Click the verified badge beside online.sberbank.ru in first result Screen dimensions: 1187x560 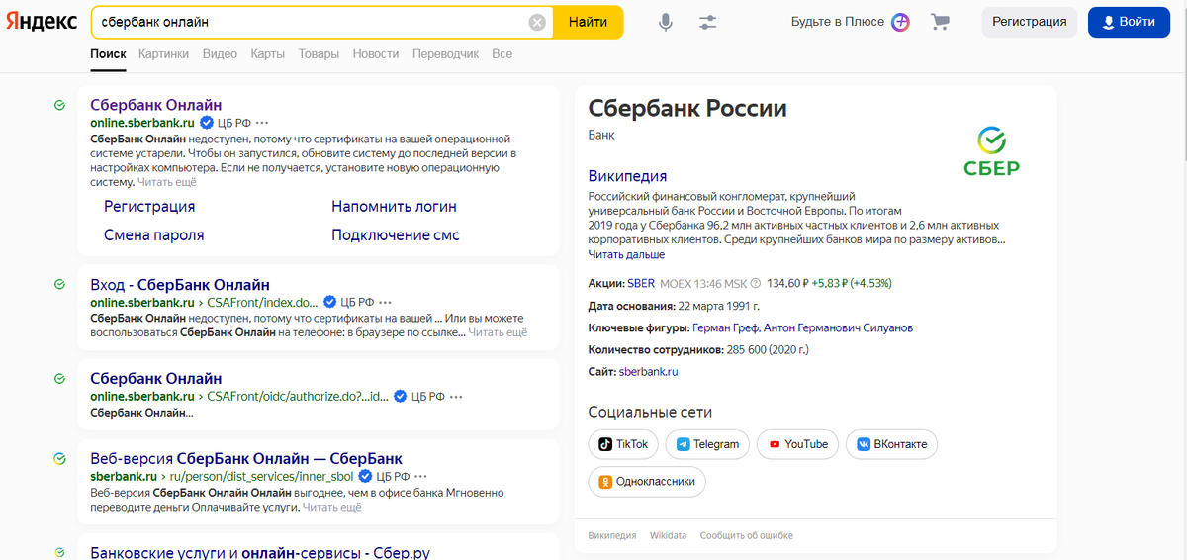[207, 123]
